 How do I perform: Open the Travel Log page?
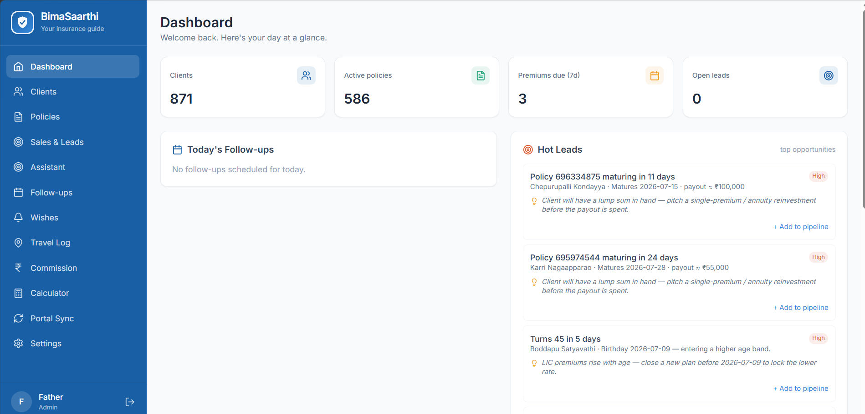point(73,243)
